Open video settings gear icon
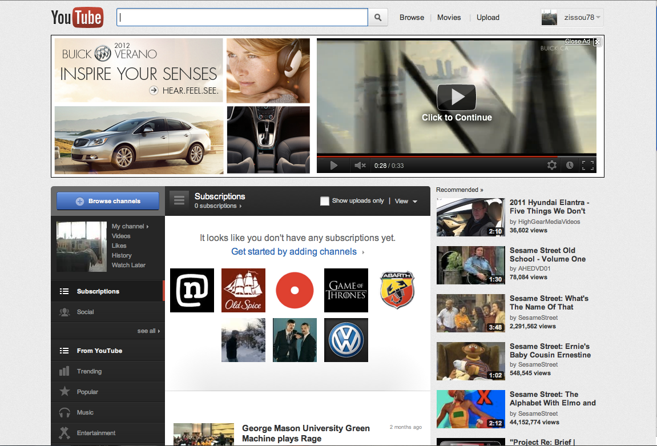Viewport: 657px width, 446px height. (552, 165)
